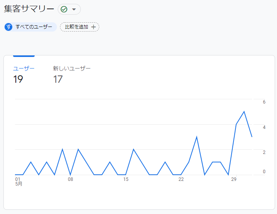Click the highest peak on the line chart
This screenshot has width=277, height=214.
pos(244,112)
